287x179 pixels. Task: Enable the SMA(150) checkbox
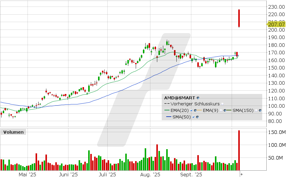tap(256, 110)
